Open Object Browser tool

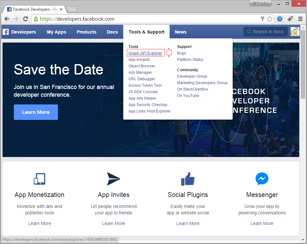tap(142, 66)
